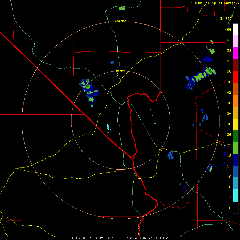Click the legend value '2'
The image size is (240, 240).
click(230, 198)
